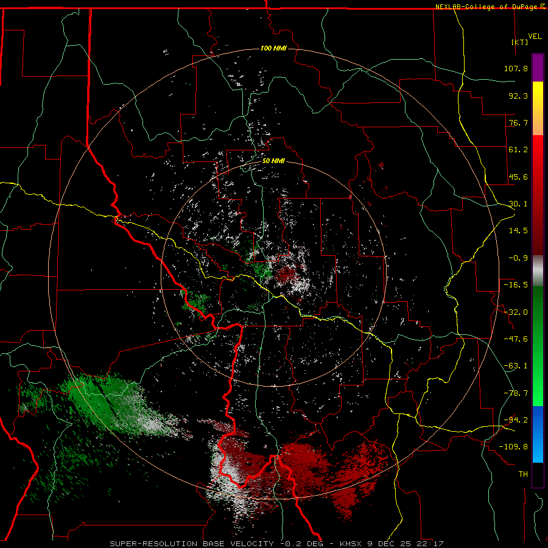Click the -47.6 value on velocity scale

(x=516, y=339)
